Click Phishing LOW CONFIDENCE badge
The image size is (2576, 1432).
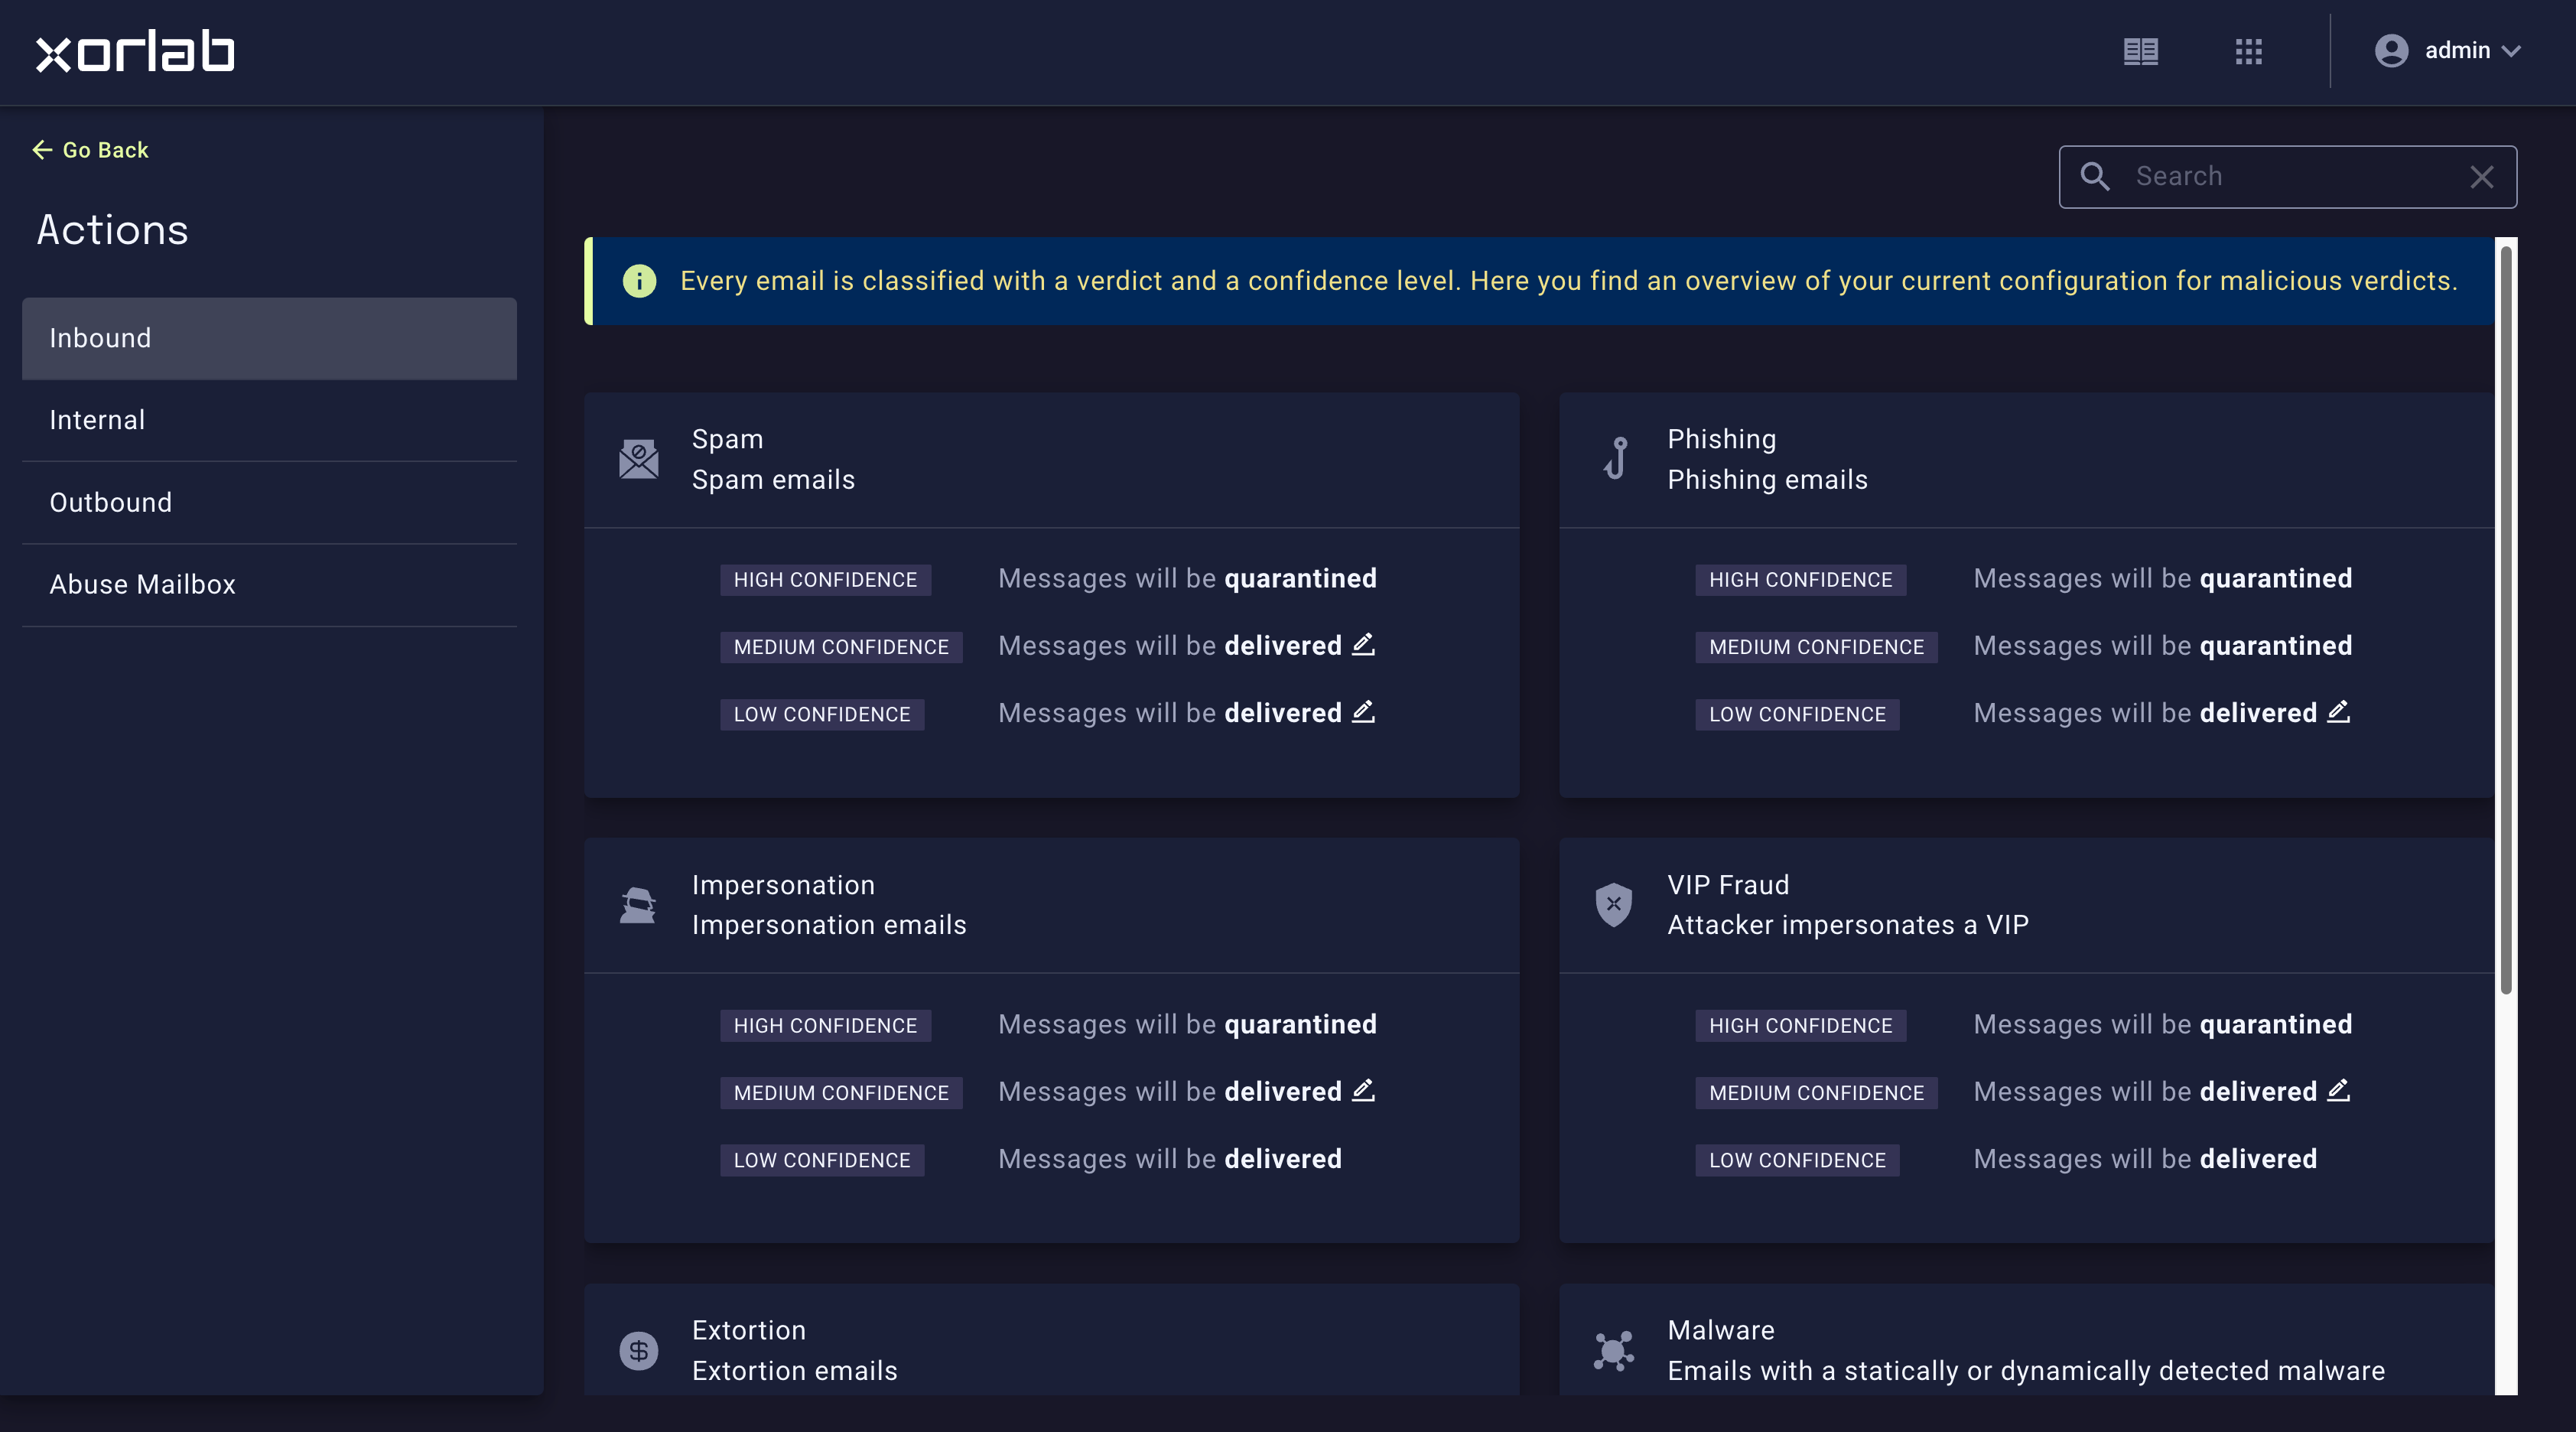(x=1797, y=714)
